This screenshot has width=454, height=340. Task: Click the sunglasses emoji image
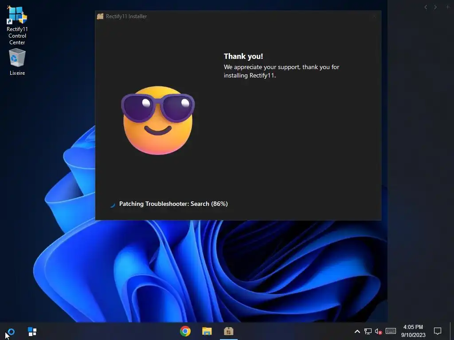158,120
